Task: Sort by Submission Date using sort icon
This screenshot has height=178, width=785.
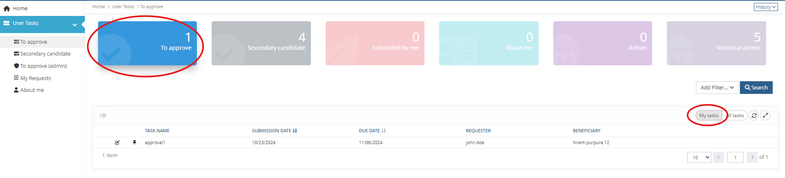Action: 295,131
